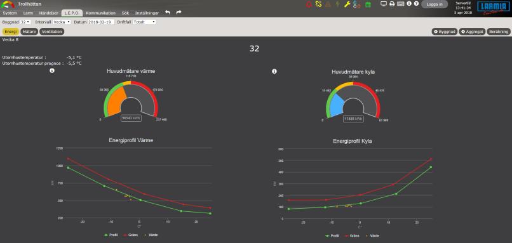Open the green calendar icon
Viewport: 512px width, 243px height.
click(x=368, y=4)
